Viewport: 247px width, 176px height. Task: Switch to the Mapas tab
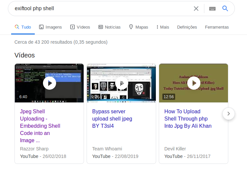point(138,27)
